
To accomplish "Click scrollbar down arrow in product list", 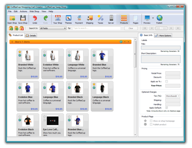I will point(135,135).
